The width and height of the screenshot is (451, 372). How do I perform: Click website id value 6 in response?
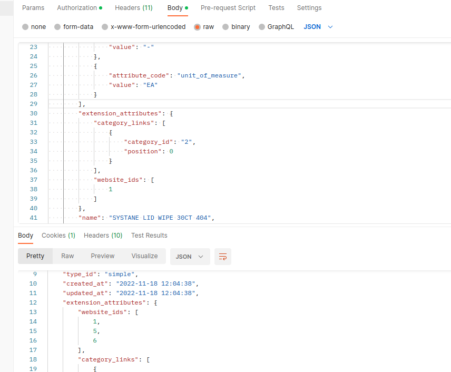(95, 340)
